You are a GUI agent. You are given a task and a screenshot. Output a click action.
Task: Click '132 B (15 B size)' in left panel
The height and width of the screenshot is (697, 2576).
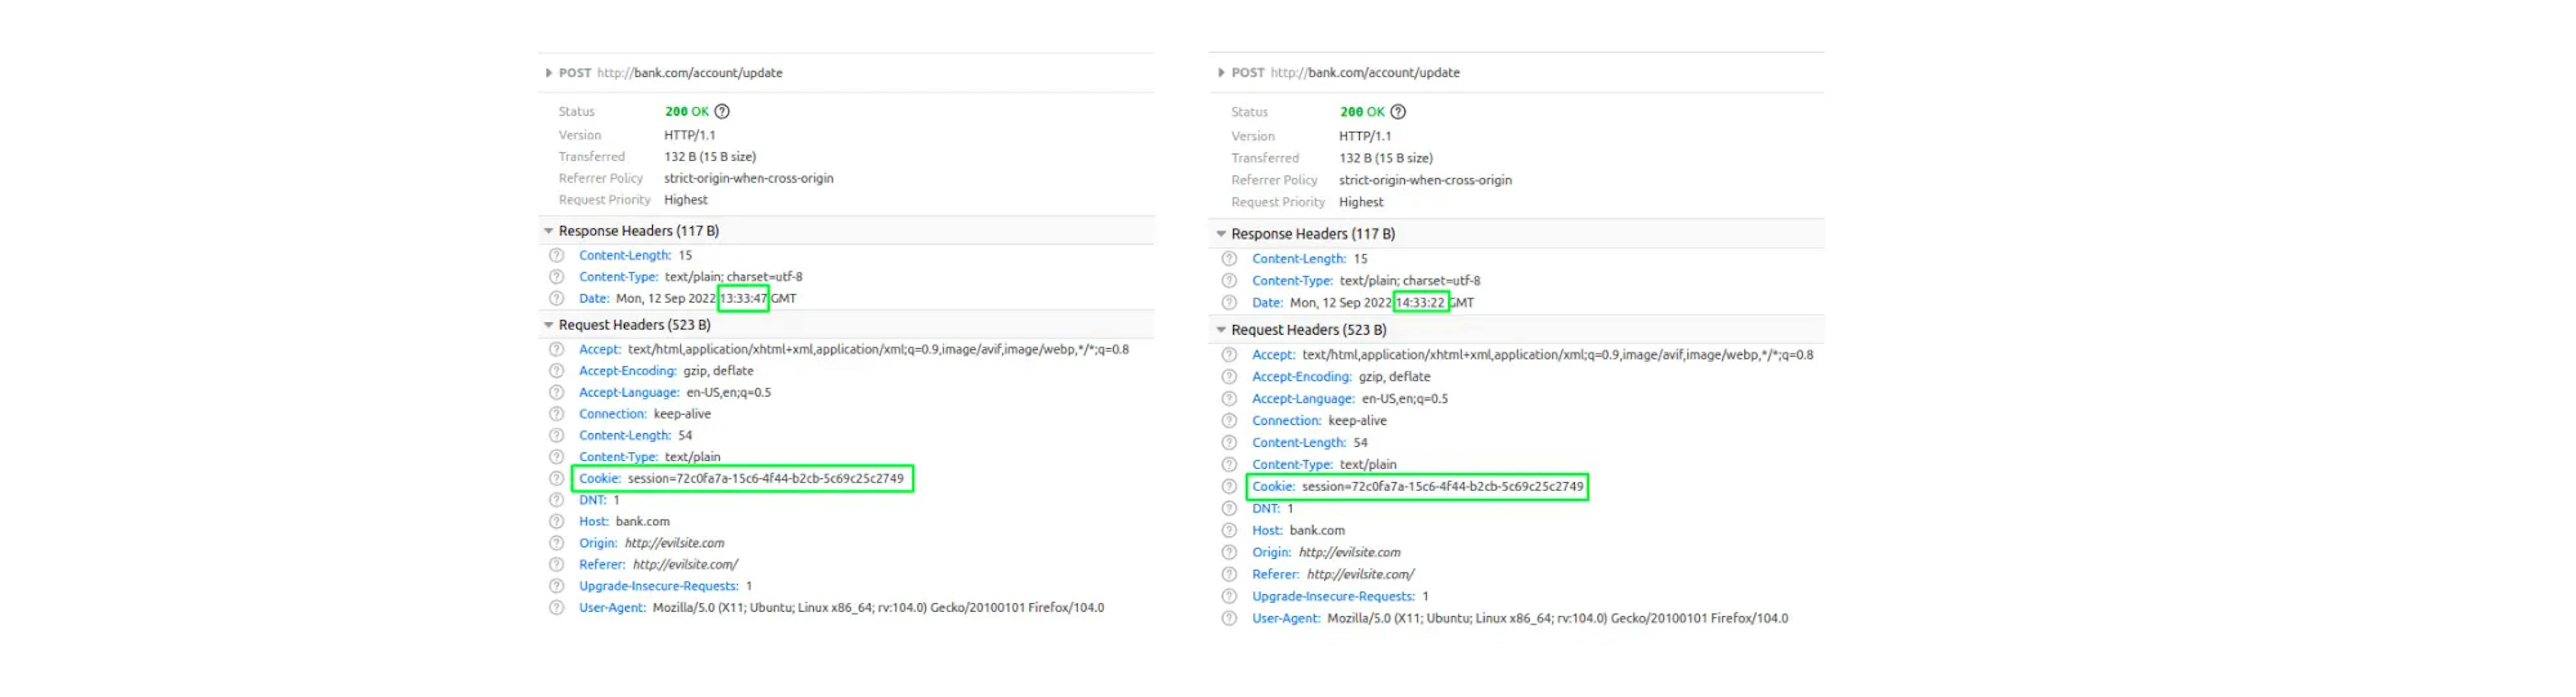click(x=710, y=157)
